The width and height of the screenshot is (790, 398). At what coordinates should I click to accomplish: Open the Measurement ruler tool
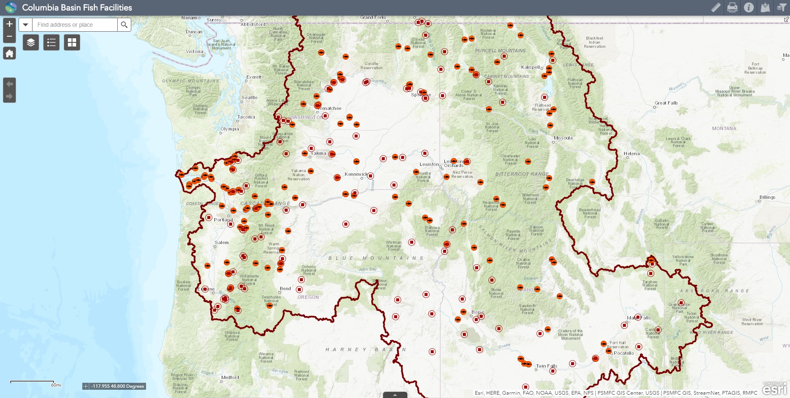click(716, 7)
